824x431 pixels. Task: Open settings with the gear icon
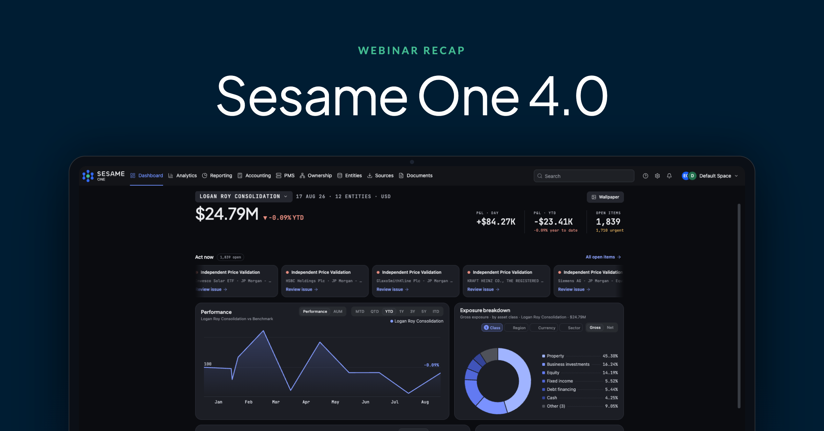click(657, 176)
